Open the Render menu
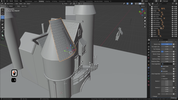The height and width of the screenshot is (100, 178). click(x=11, y=1)
